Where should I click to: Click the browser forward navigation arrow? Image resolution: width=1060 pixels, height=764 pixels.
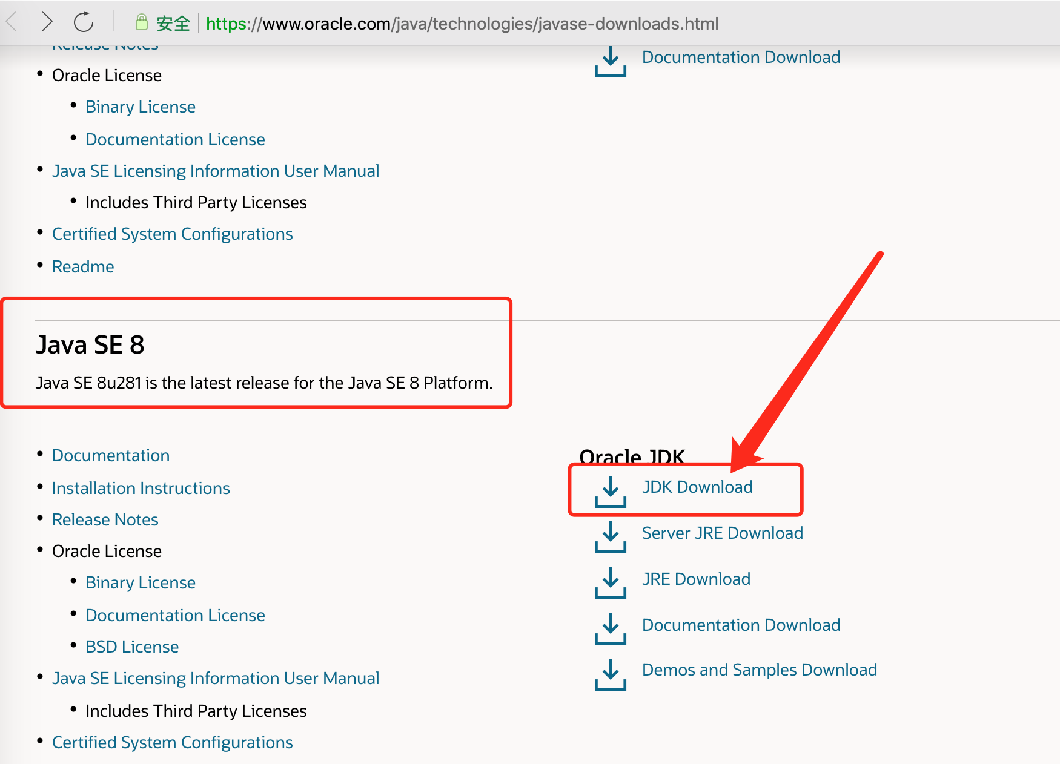coord(47,21)
